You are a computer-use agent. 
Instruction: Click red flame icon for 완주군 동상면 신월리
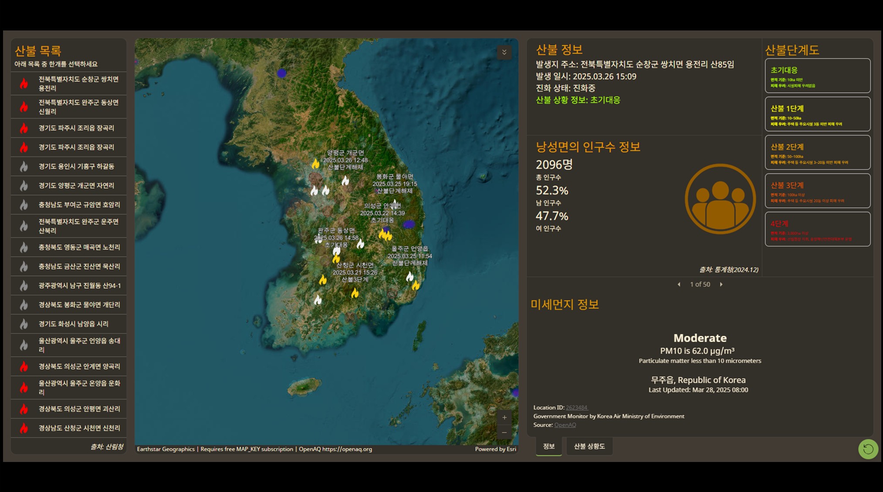(x=24, y=107)
